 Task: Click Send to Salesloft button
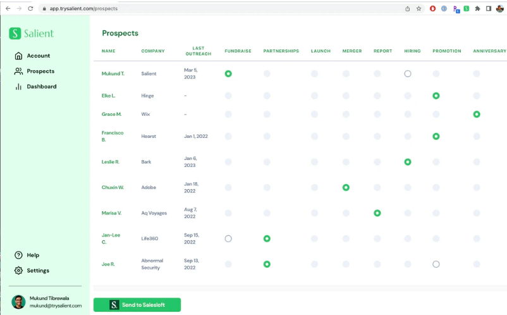(137, 305)
